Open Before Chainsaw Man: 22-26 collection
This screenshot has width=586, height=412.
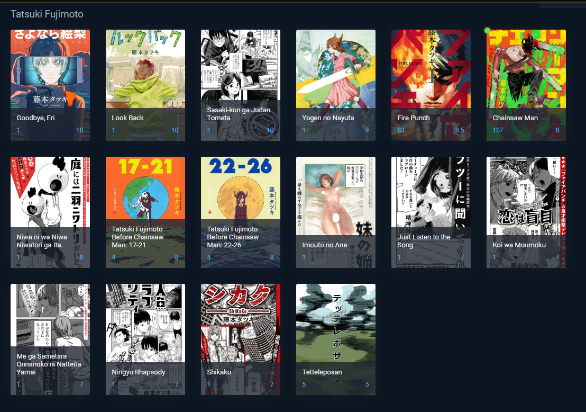[x=241, y=212]
